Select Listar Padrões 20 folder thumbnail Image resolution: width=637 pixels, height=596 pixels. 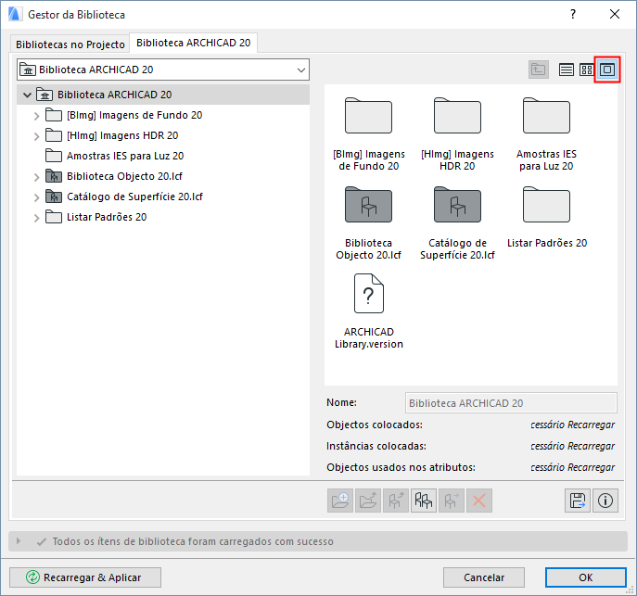(x=546, y=217)
